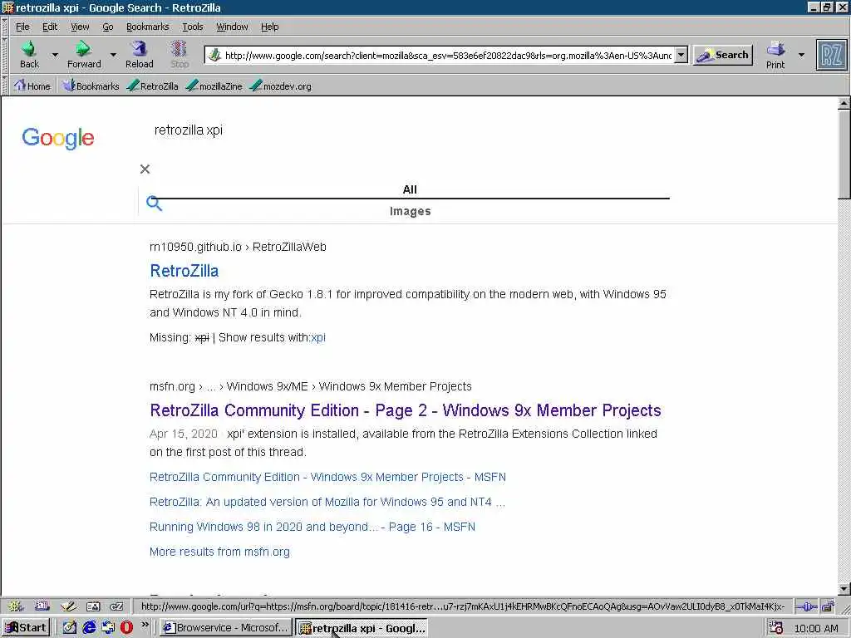Image resolution: width=851 pixels, height=638 pixels.
Task: Launch Opera from the quick launch bar
Action: pyautogui.click(x=126, y=628)
